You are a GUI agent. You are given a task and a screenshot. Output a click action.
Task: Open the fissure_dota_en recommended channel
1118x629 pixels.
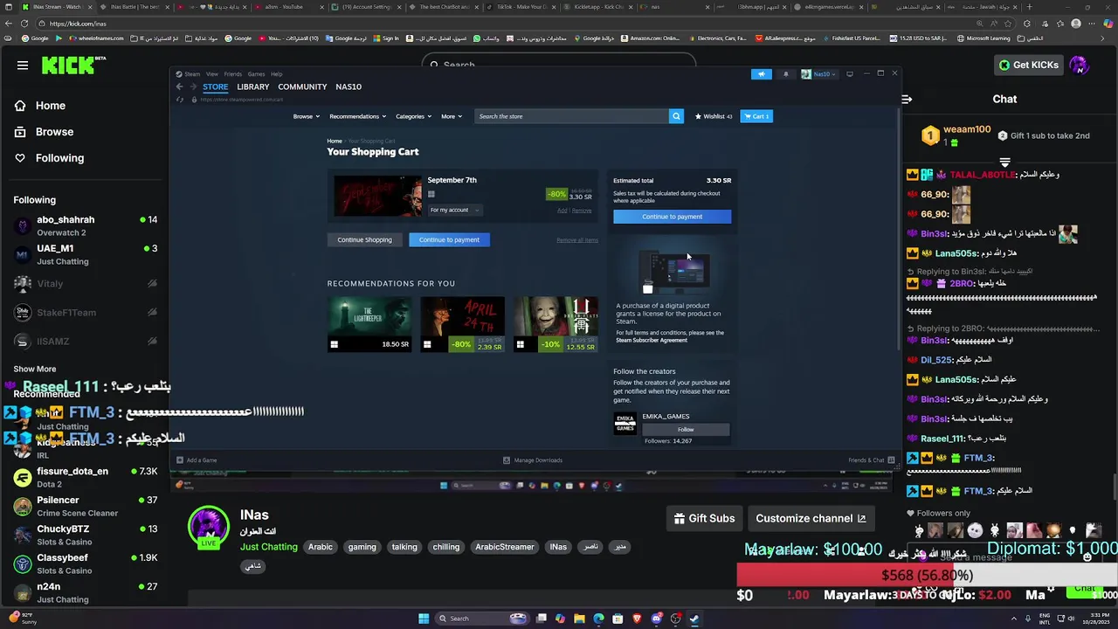pyautogui.click(x=85, y=477)
